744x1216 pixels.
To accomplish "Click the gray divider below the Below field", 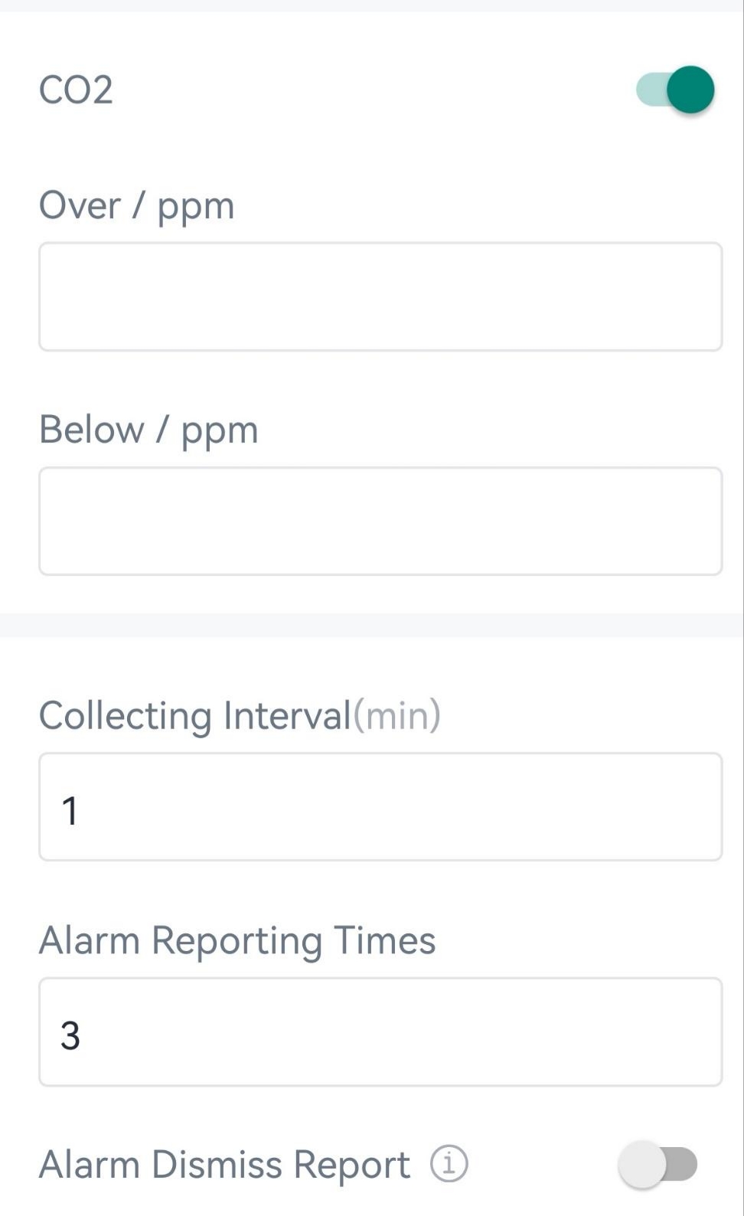I will pos(372,625).
